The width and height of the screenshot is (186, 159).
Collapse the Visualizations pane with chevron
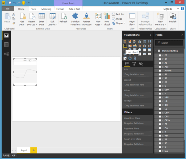point(150,35)
